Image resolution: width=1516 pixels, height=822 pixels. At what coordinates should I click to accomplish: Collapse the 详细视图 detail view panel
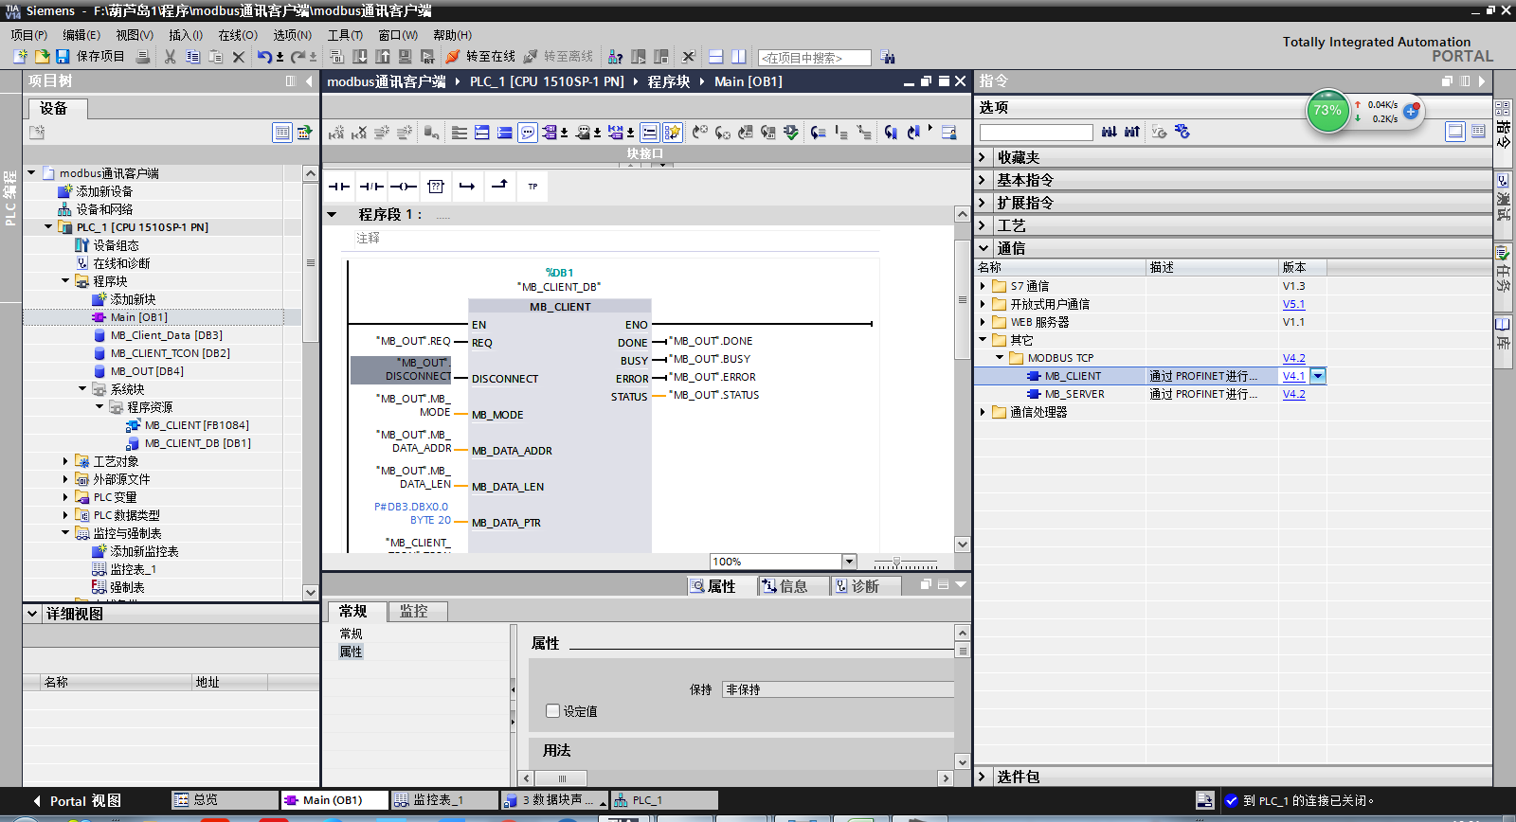pos(32,614)
